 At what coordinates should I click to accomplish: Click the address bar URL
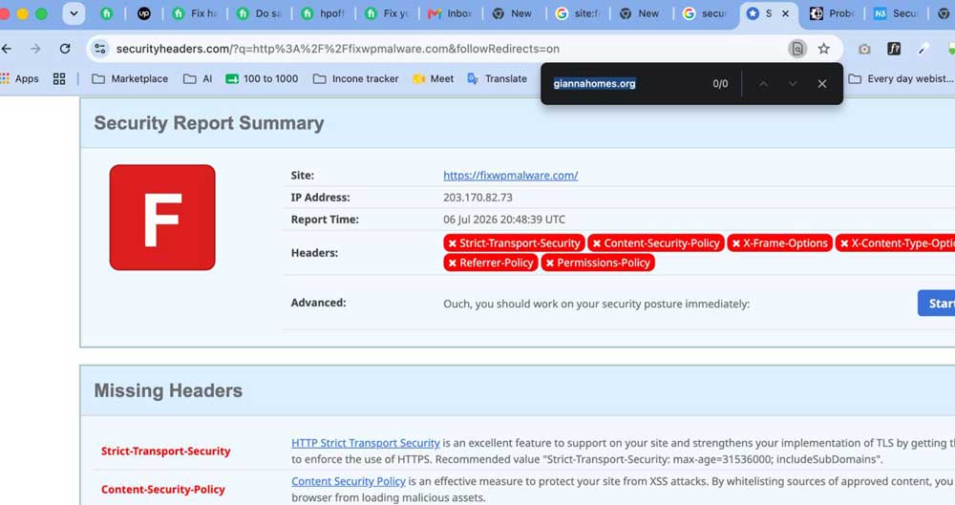pyautogui.click(x=338, y=49)
